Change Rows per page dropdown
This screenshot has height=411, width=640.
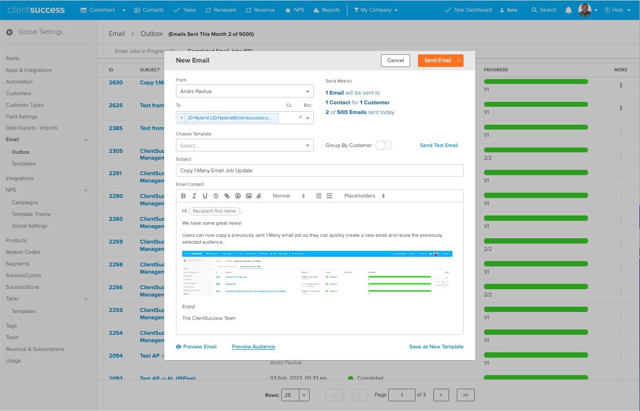(x=295, y=395)
